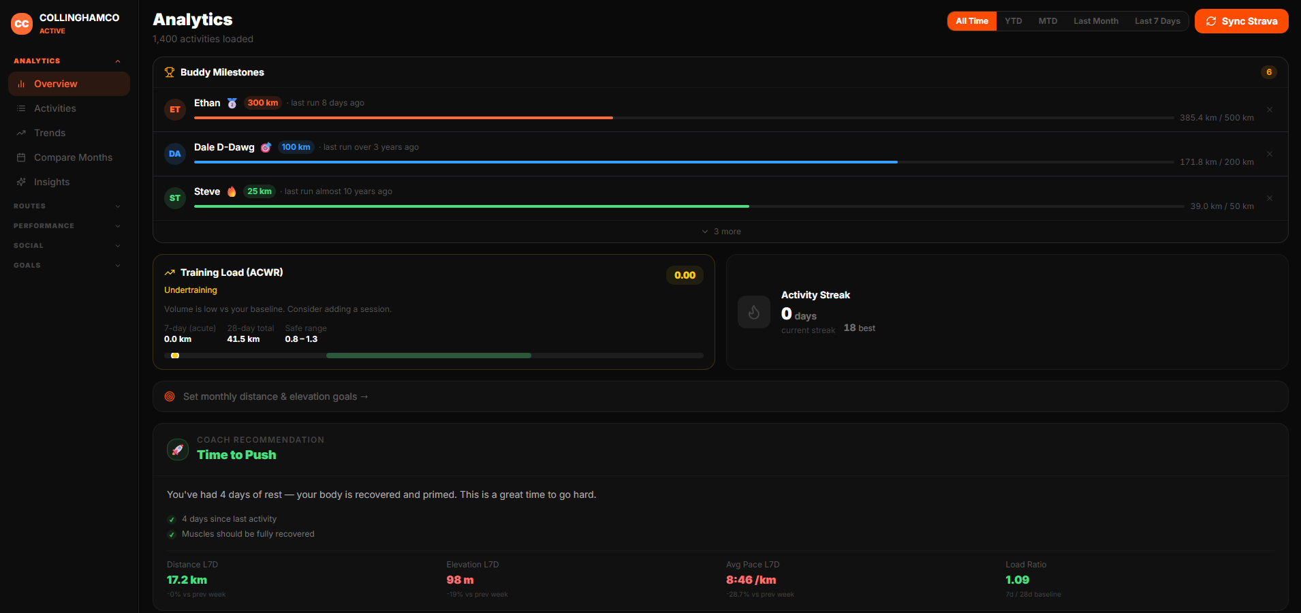Switch to the MTD range tab
This screenshot has width=1301, height=613.
tap(1048, 21)
